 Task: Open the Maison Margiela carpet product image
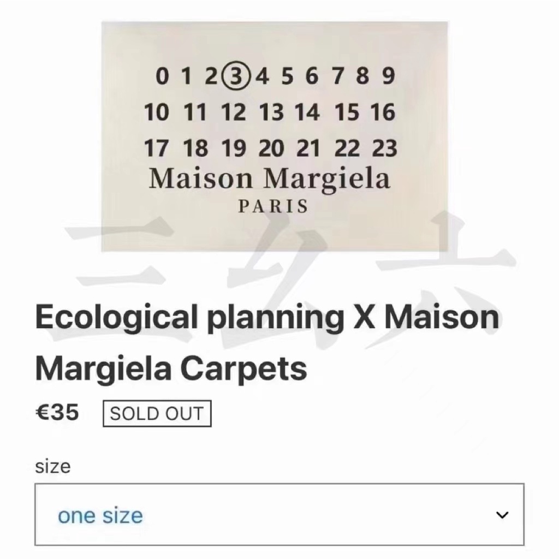coord(275,136)
